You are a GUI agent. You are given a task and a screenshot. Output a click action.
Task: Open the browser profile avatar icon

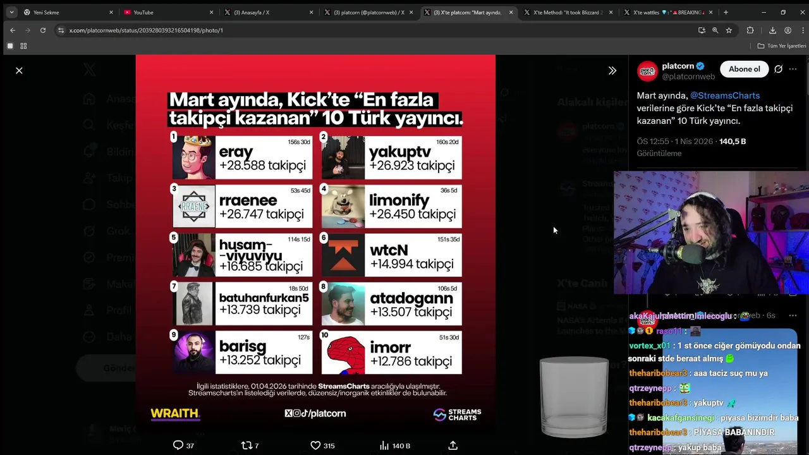click(x=788, y=30)
